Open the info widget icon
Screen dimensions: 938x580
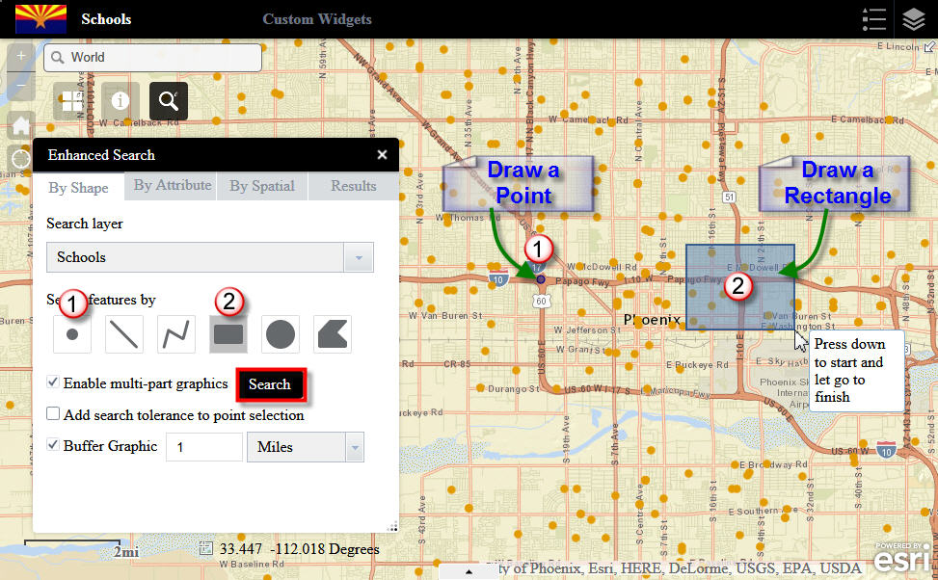121,101
